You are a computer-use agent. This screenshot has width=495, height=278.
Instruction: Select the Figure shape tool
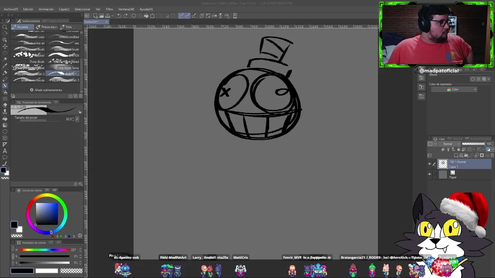pyautogui.click(x=5, y=132)
